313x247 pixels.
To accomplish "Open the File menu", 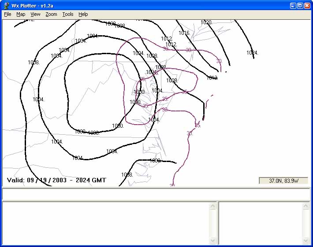I will coord(7,14).
